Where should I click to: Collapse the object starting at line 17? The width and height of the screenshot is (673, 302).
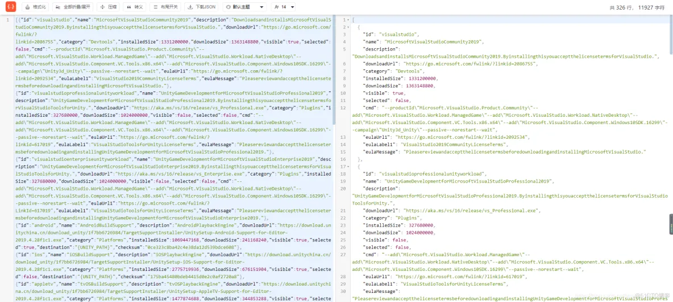click(348, 167)
